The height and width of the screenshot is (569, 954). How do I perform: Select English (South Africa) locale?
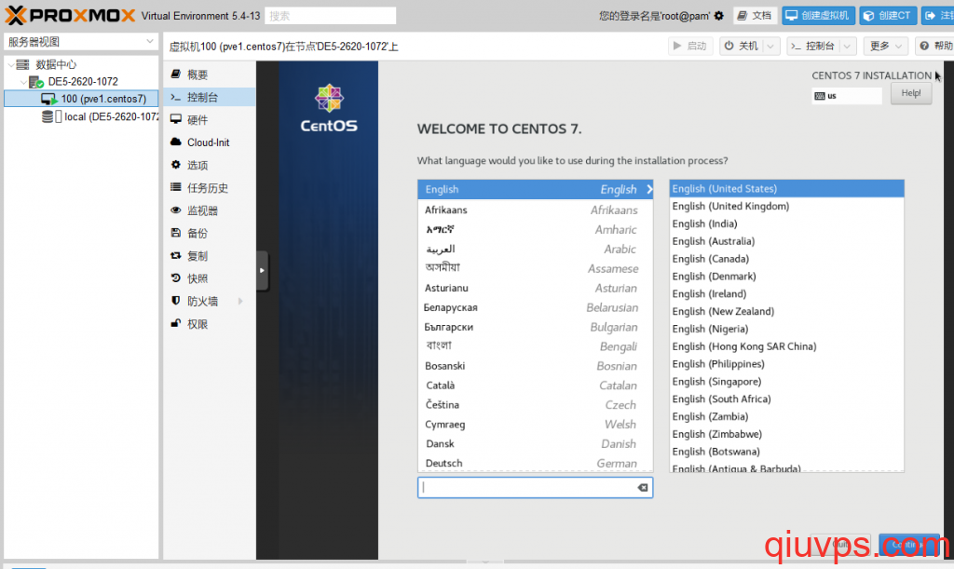(x=786, y=399)
